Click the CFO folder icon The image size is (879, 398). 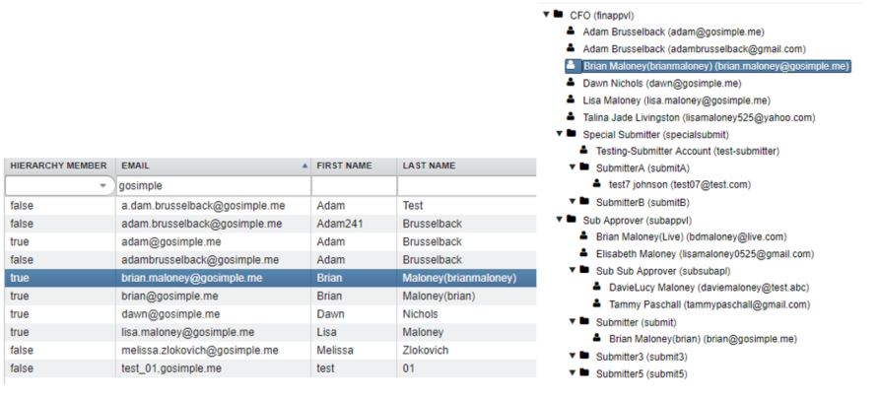[x=558, y=15]
